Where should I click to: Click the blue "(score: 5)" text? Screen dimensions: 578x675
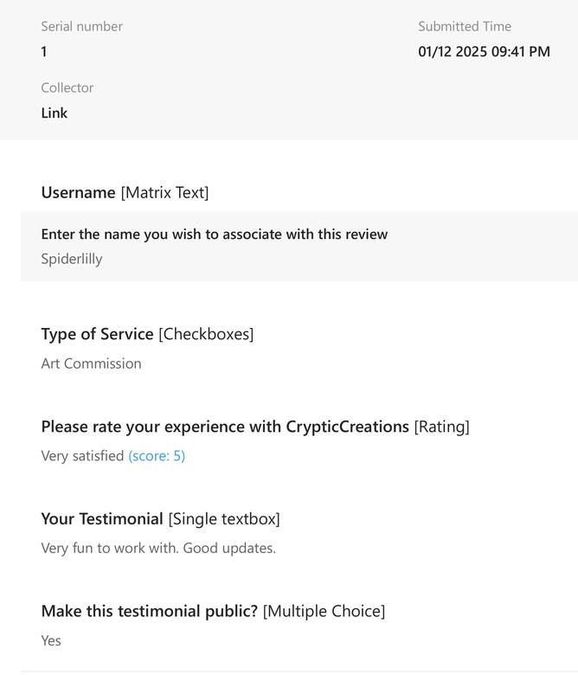(x=157, y=456)
